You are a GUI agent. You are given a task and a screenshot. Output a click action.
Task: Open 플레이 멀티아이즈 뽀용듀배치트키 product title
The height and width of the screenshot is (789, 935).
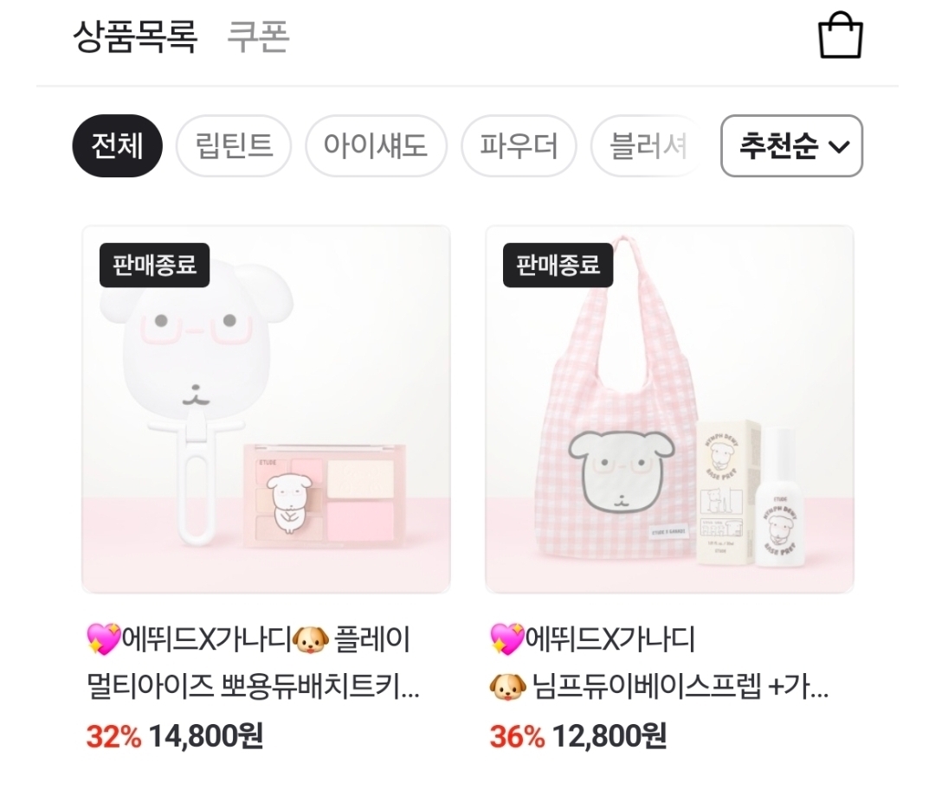pyautogui.click(x=254, y=663)
